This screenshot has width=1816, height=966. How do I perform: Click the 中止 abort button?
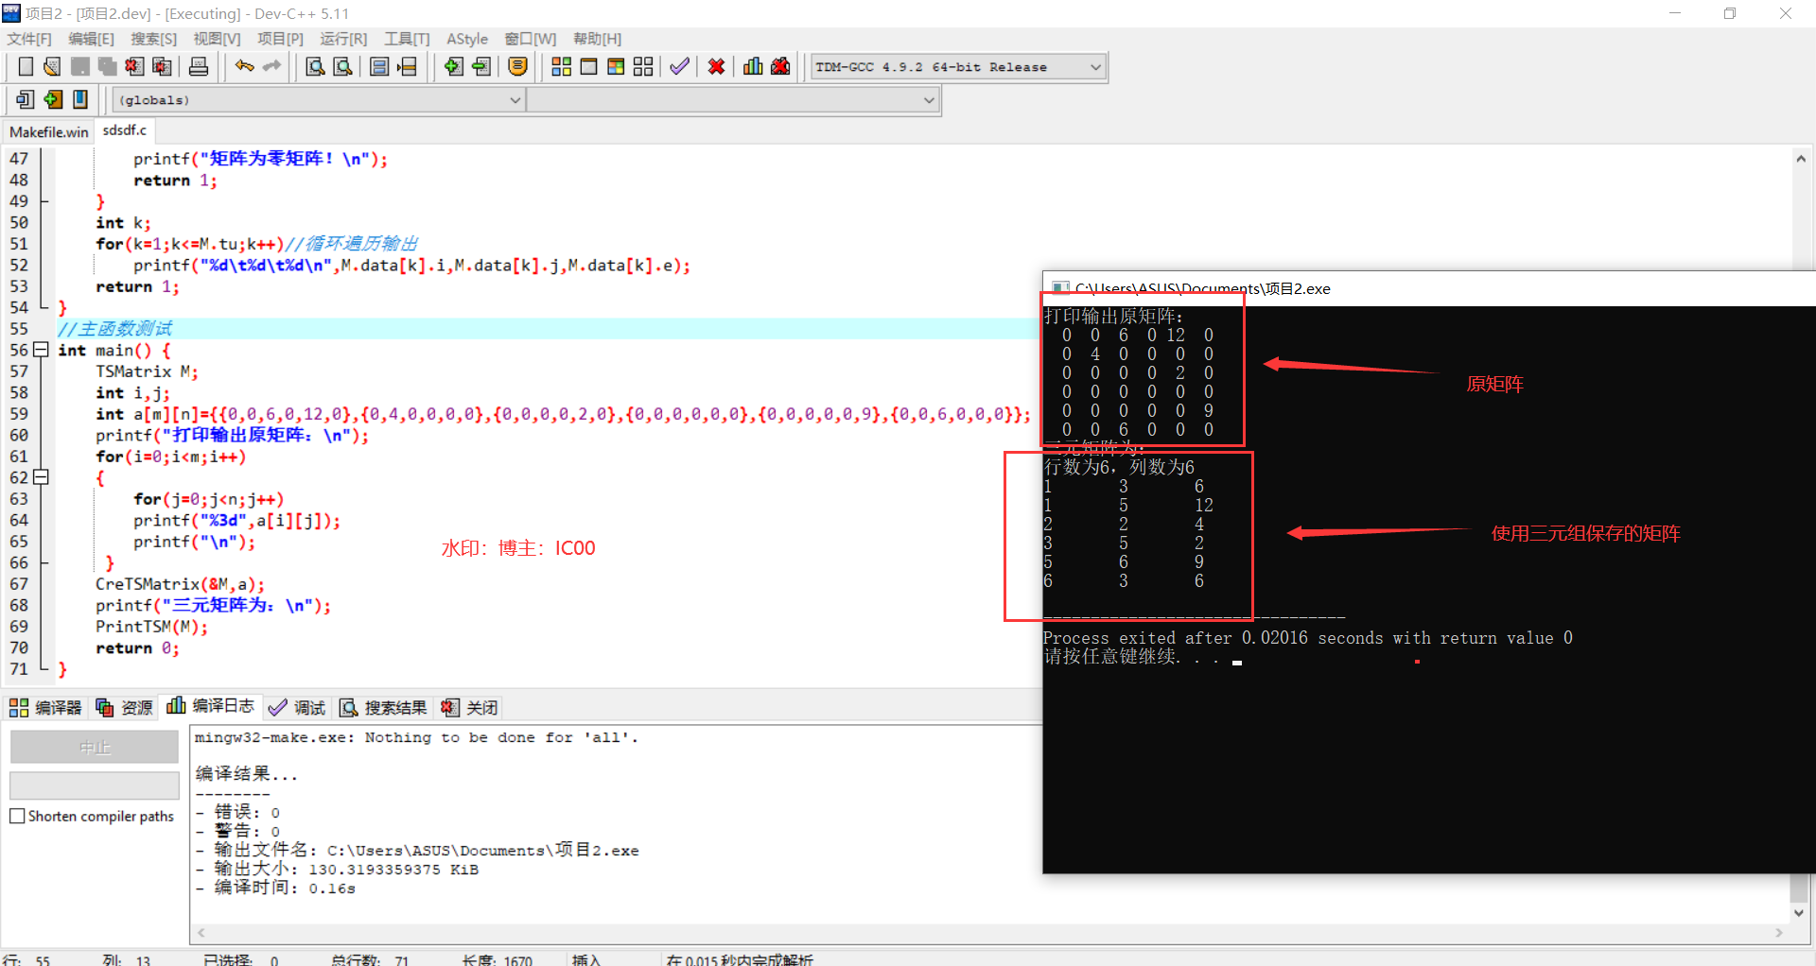click(x=95, y=747)
